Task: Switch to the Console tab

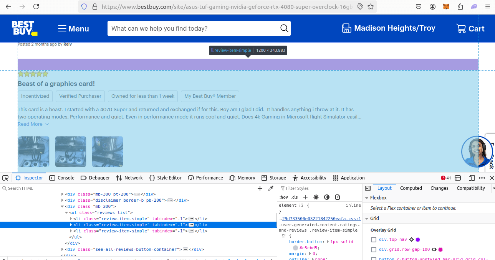Action: (x=62, y=178)
